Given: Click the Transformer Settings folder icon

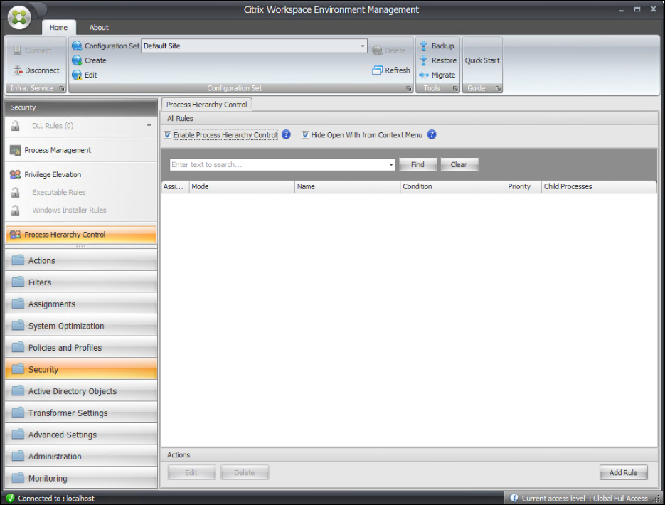Looking at the screenshot, I should (x=18, y=412).
